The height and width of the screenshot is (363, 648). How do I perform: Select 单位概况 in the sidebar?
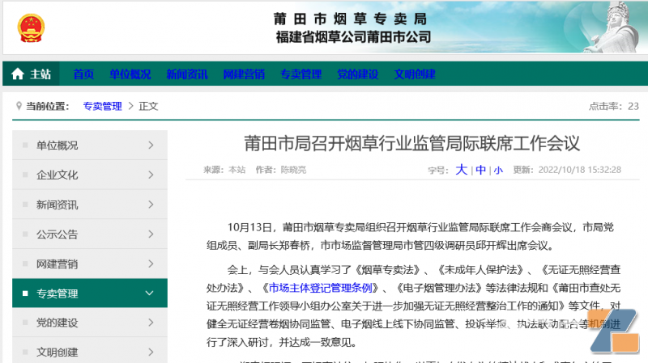pos(90,146)
